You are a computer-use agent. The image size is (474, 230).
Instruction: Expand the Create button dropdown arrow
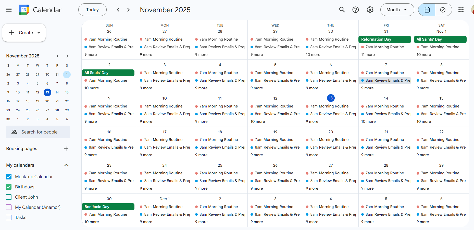pyautogui.click(x=39, y=33)
